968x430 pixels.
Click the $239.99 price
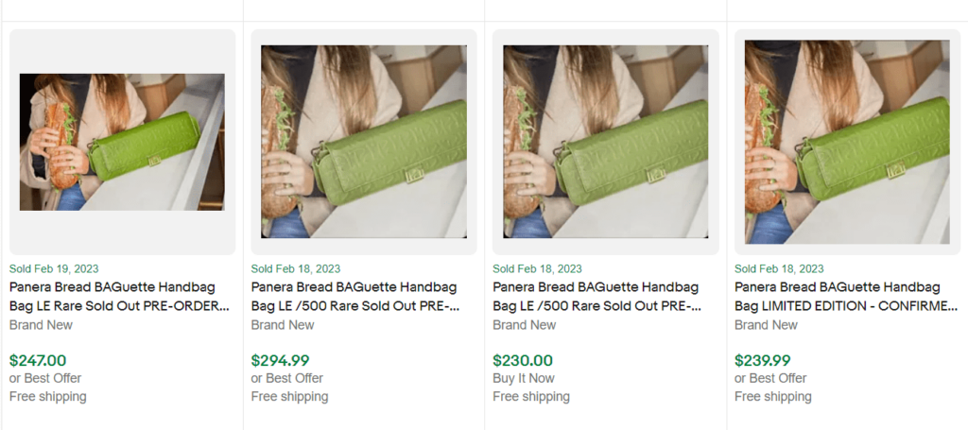click(x=763, y=360)
